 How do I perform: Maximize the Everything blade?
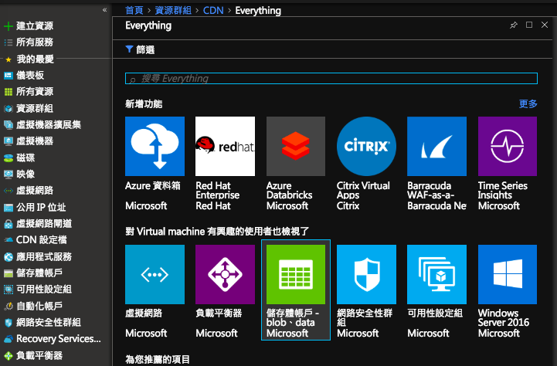click(529, 25)
